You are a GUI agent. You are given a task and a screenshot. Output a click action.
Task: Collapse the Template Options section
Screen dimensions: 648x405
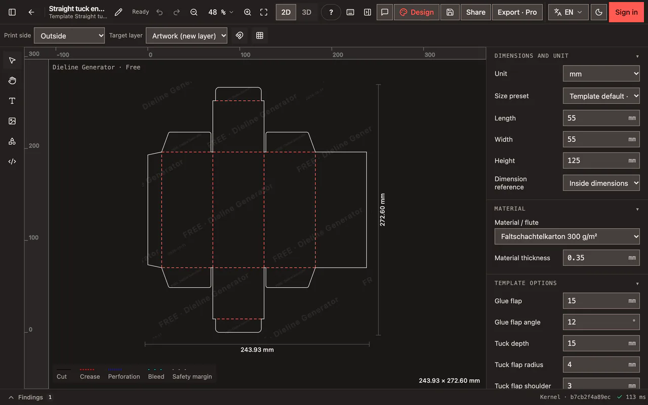tap(567, 283)
